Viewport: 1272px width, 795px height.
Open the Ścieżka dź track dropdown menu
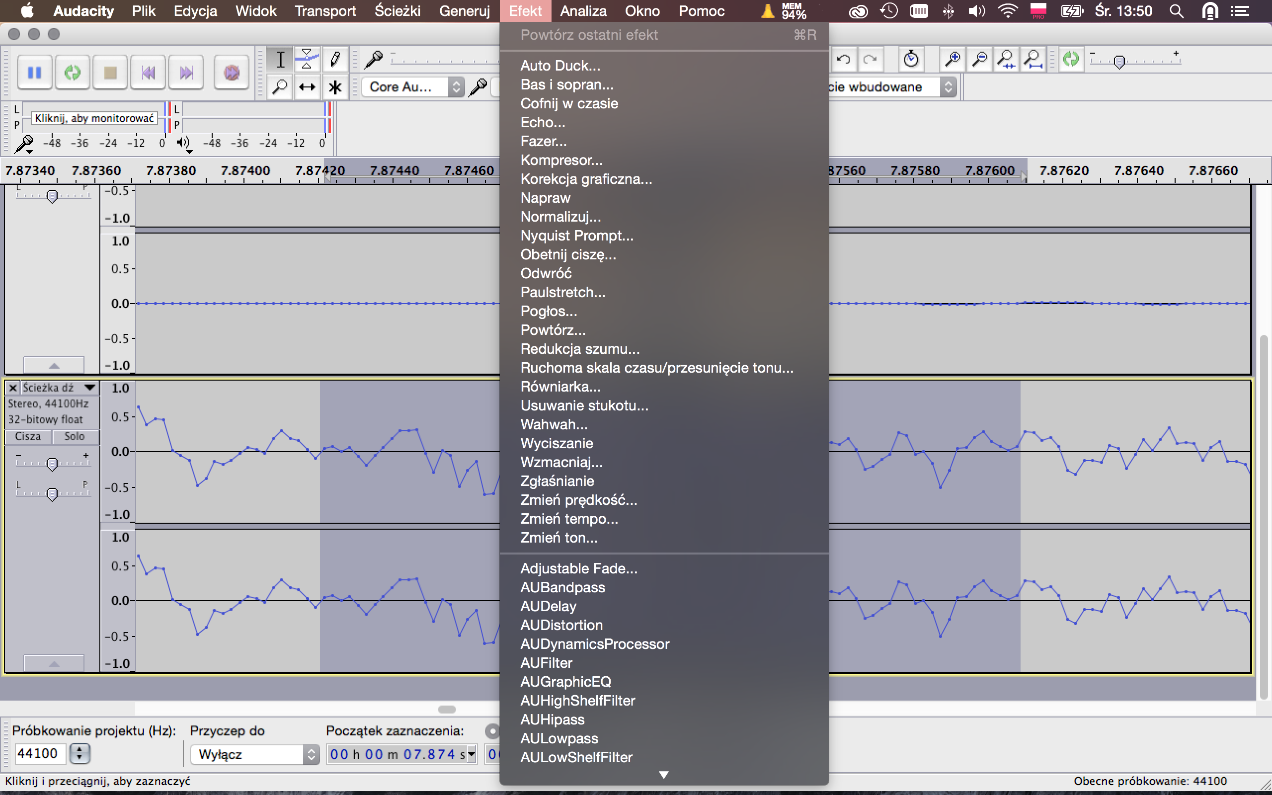pyautogui.click(x=90, y=388)
